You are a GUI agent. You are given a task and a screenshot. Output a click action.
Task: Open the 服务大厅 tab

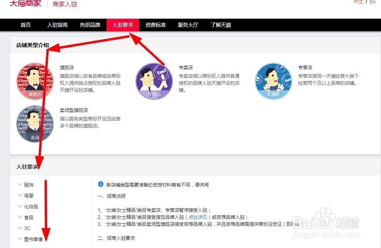pyautogui.click(x=188, y=24)
